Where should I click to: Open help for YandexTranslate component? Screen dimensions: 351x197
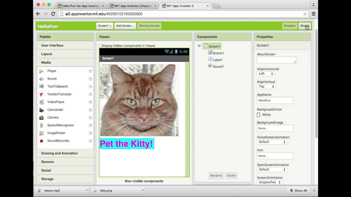90,94
